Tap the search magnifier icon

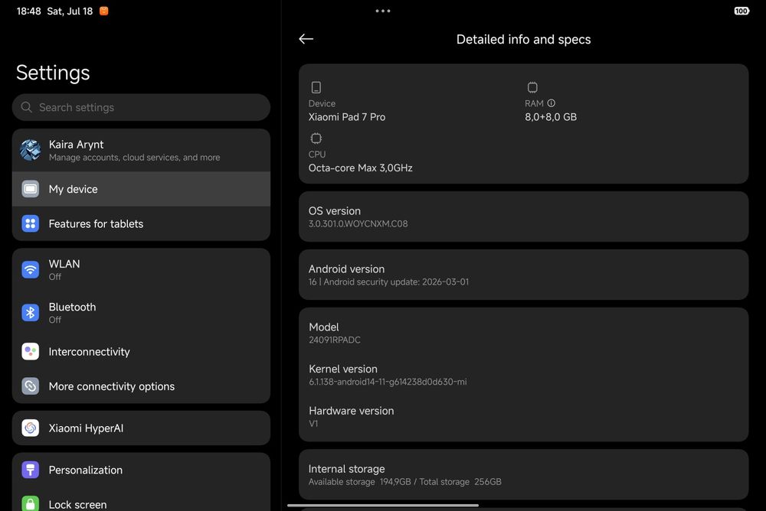(x=26, y=107)
